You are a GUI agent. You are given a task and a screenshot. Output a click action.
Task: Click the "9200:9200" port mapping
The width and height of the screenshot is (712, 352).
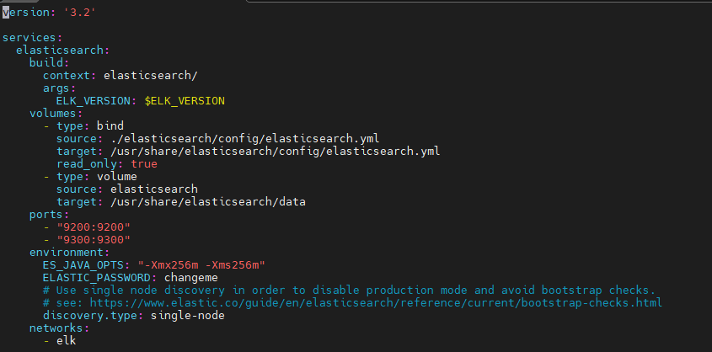pos(93,227)
